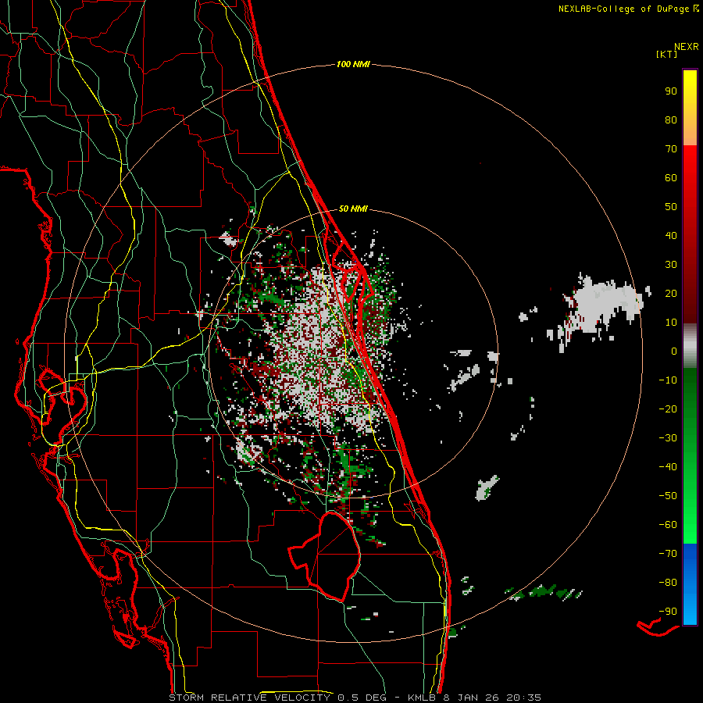Click the green streak echoes offshore at bottom right

(x=544, y=592)
